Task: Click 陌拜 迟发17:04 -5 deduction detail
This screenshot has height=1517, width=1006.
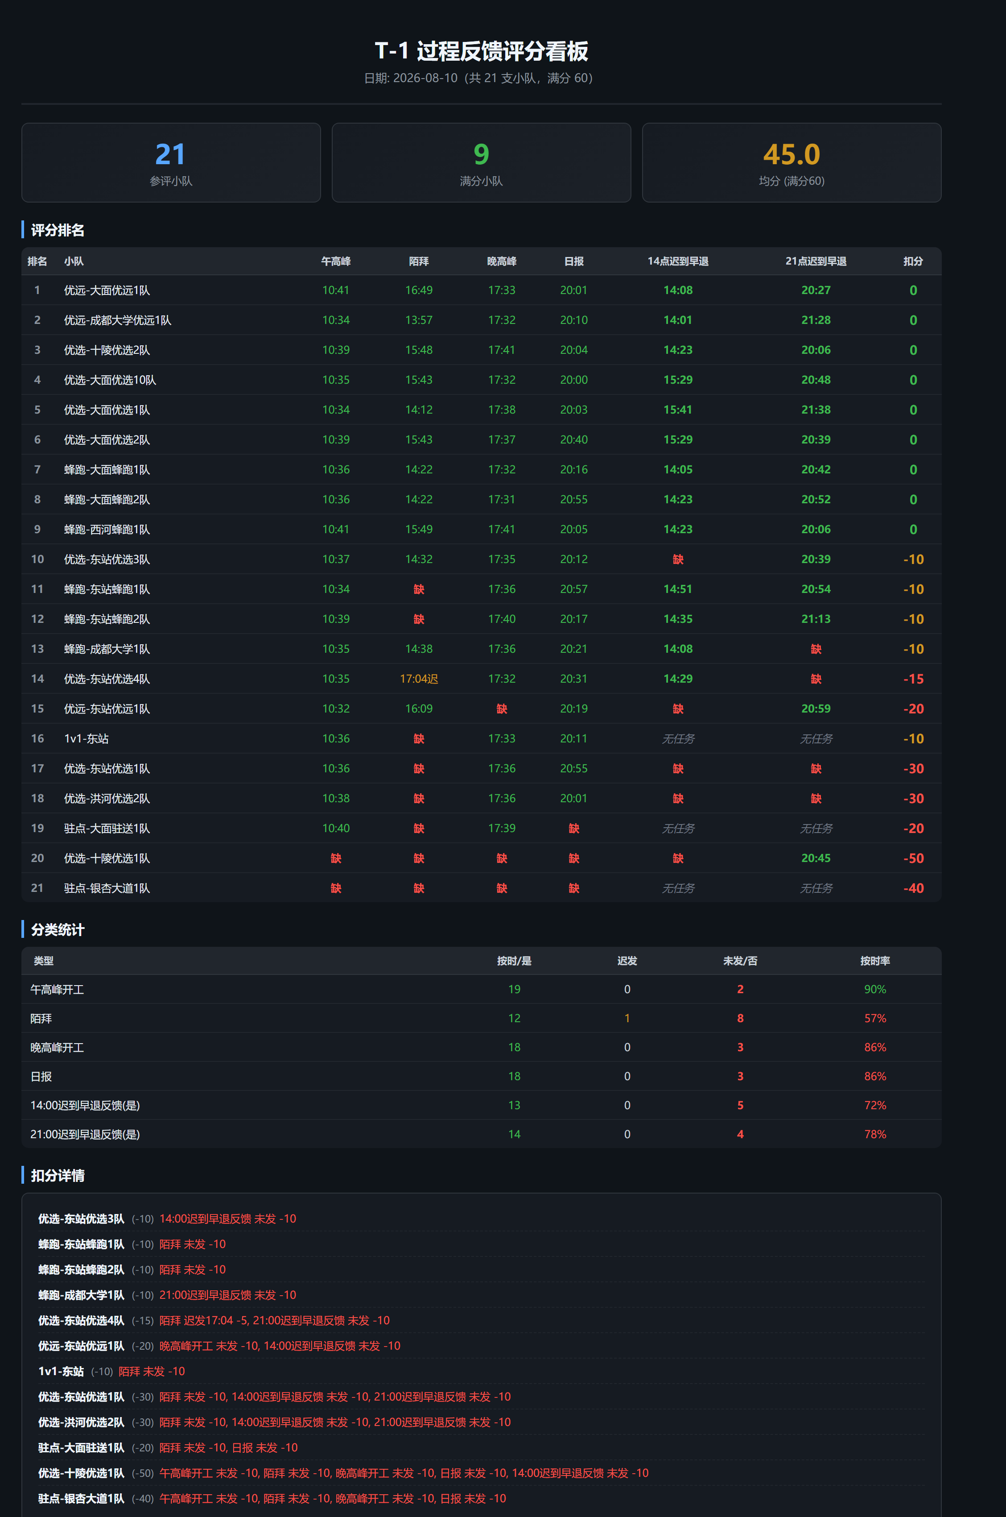Action: [x=203, y=1321]
